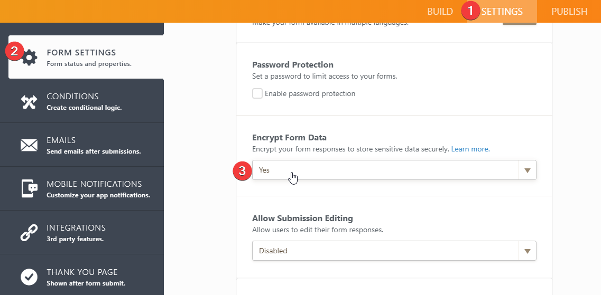Image resolution: width=601 pixels, height=295 pixels.
Task: Open the Encrypt Form Data dropdown
Action: point(386,170)
